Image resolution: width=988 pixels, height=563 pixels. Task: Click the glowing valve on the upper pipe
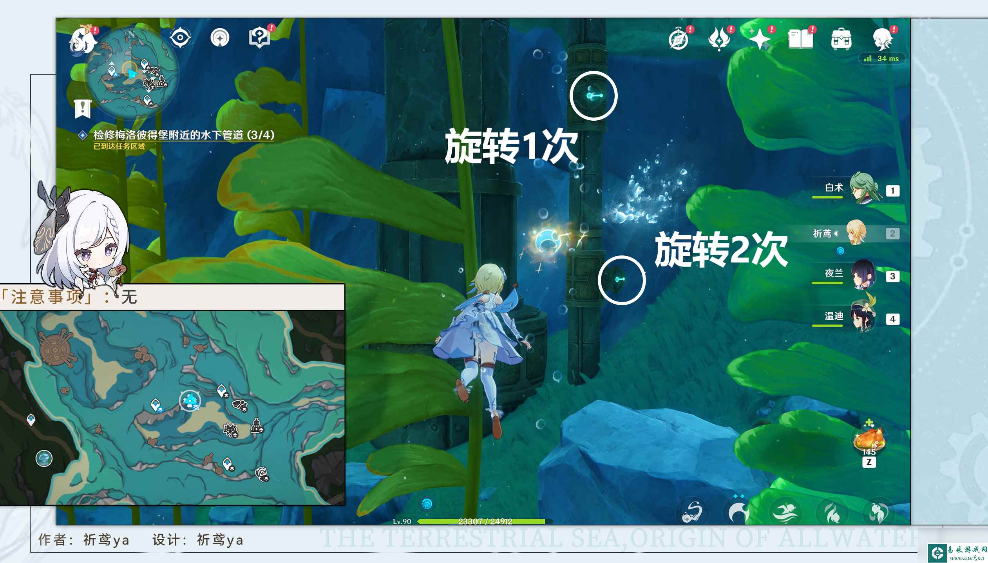593,95
